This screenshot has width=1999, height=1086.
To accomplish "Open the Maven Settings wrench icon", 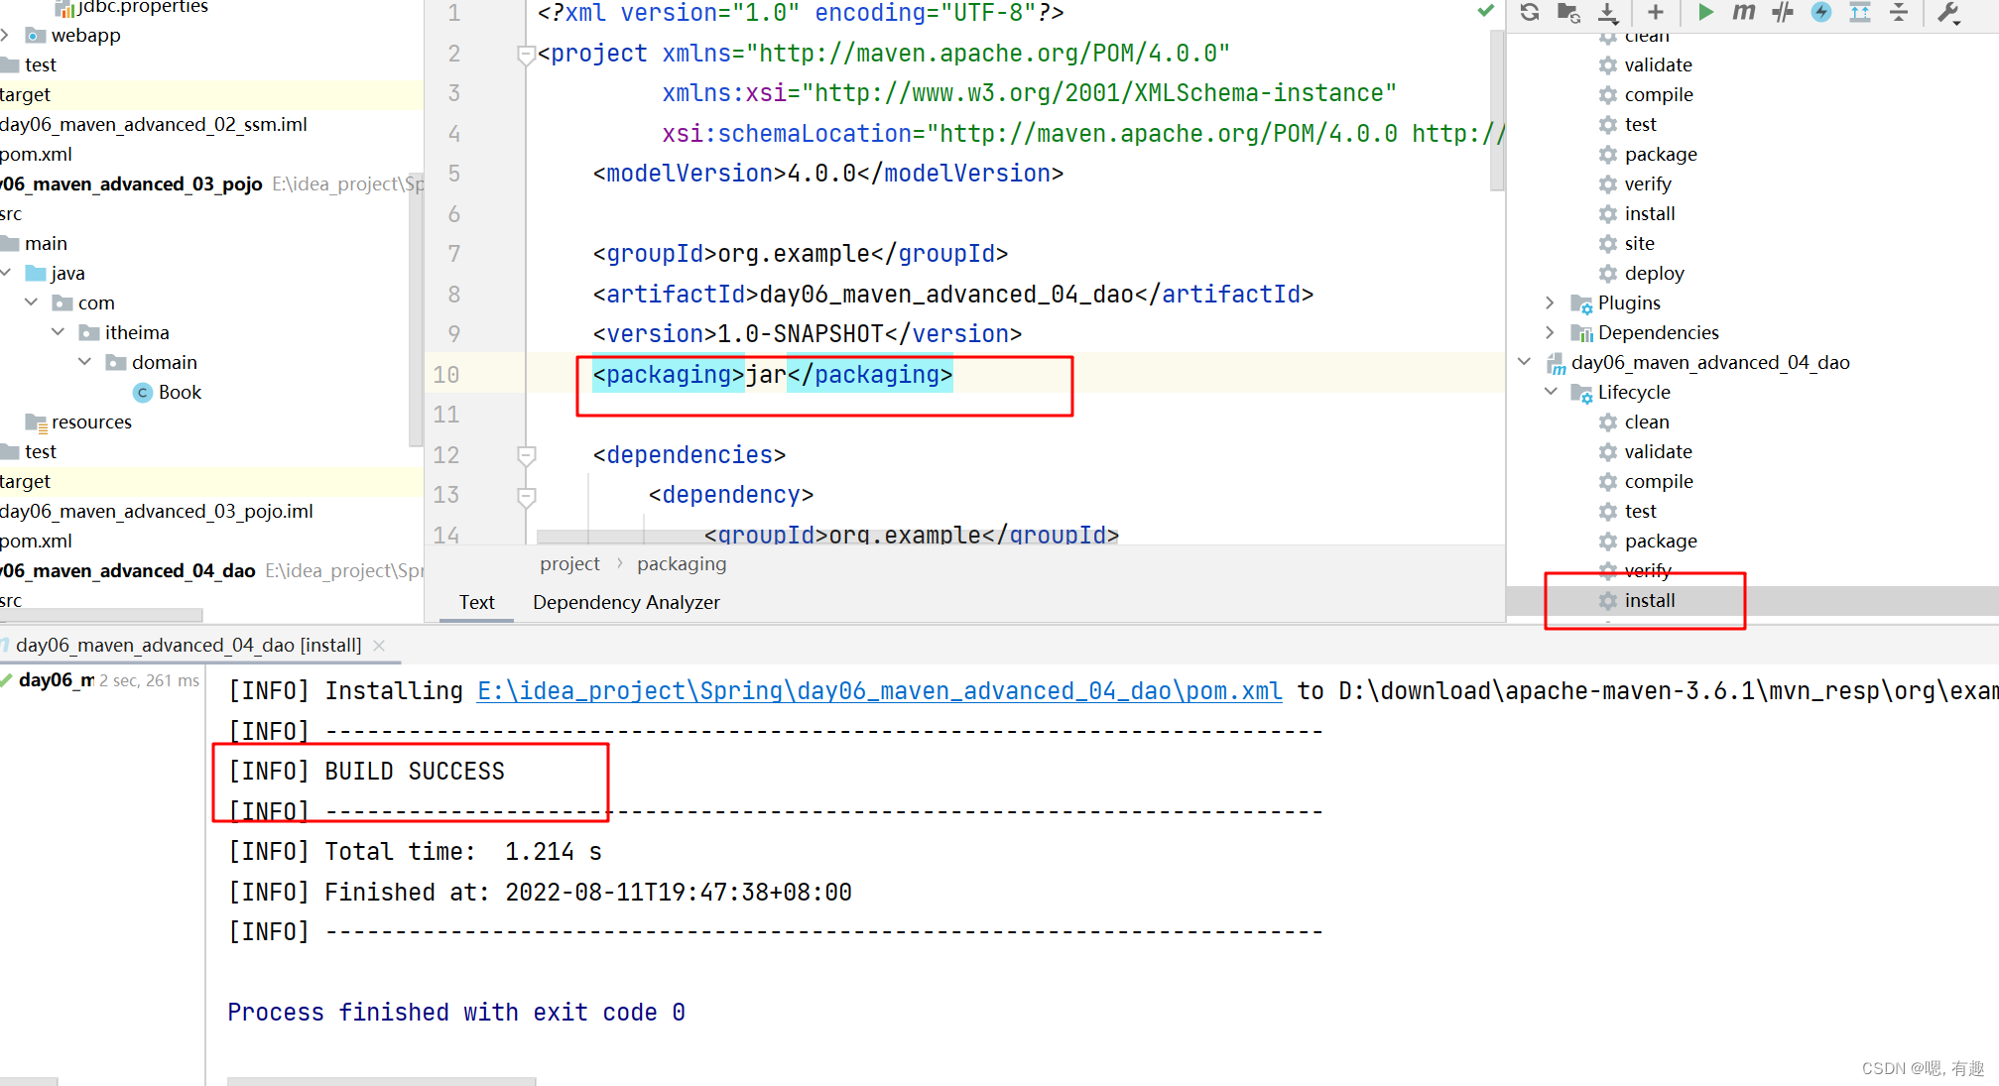I will [1948, 12].
